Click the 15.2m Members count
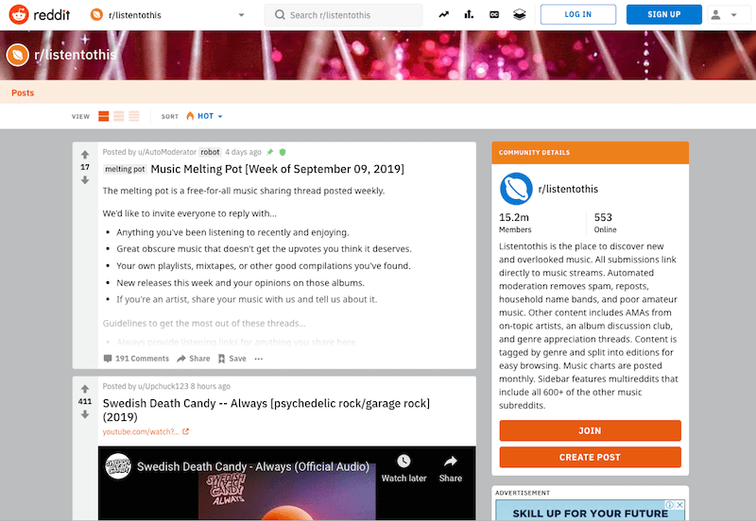 515,223
